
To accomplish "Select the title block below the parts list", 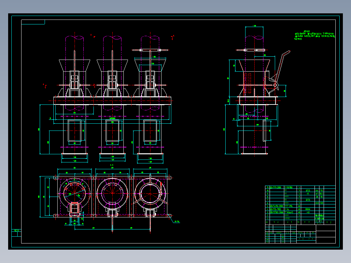I will tap(300, 234).
